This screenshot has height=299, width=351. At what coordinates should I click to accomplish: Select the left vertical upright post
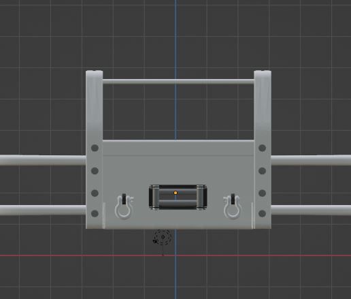pos(95,149)
